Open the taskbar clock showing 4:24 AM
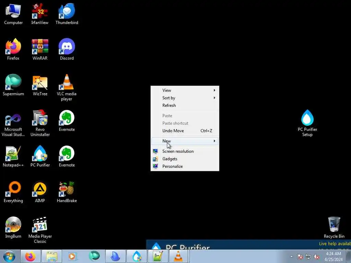 tap(334, 256)
